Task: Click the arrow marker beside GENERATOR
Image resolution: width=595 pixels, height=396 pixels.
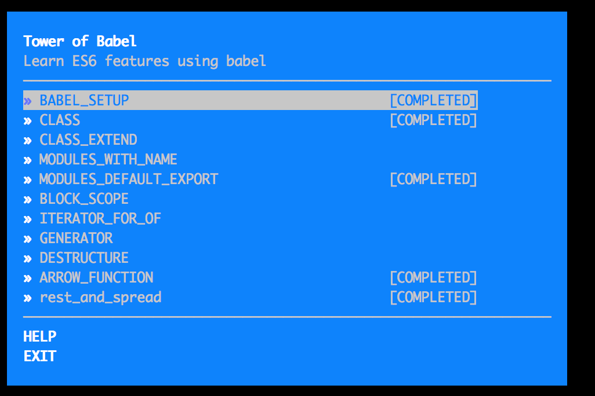Action: point(27,239)
